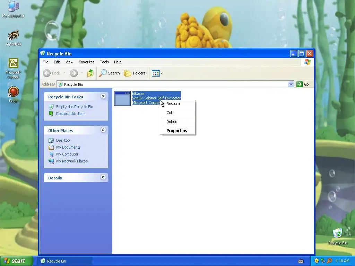The width and height of the screenshot is (355, 266).
Task: Click the Go button
Action: [303, 84]
